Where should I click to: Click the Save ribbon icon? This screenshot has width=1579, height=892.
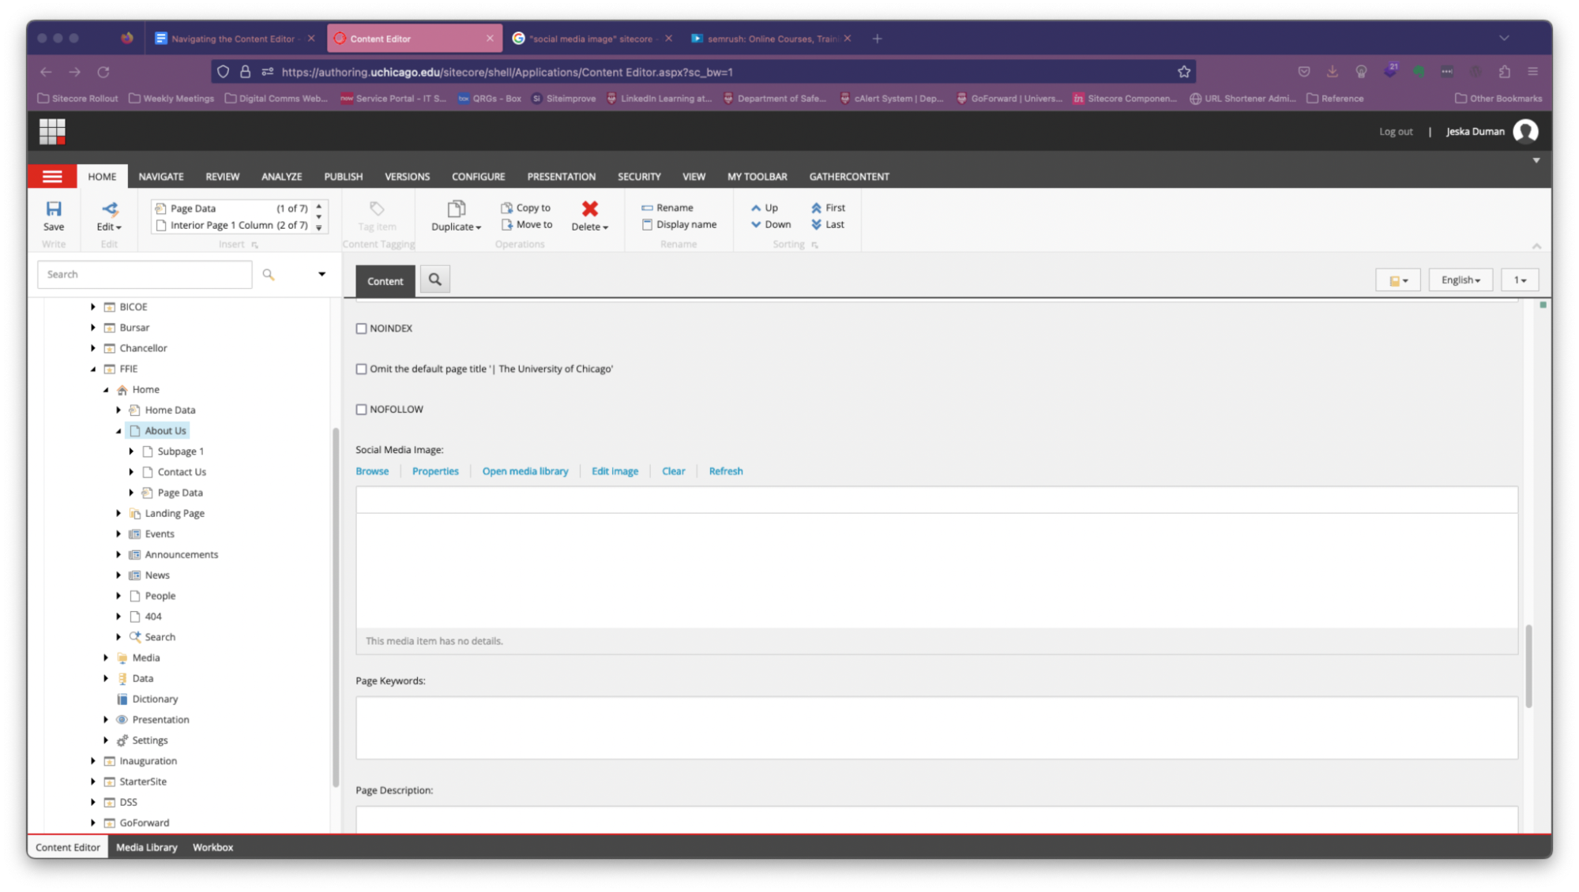[x=53, y=209]
